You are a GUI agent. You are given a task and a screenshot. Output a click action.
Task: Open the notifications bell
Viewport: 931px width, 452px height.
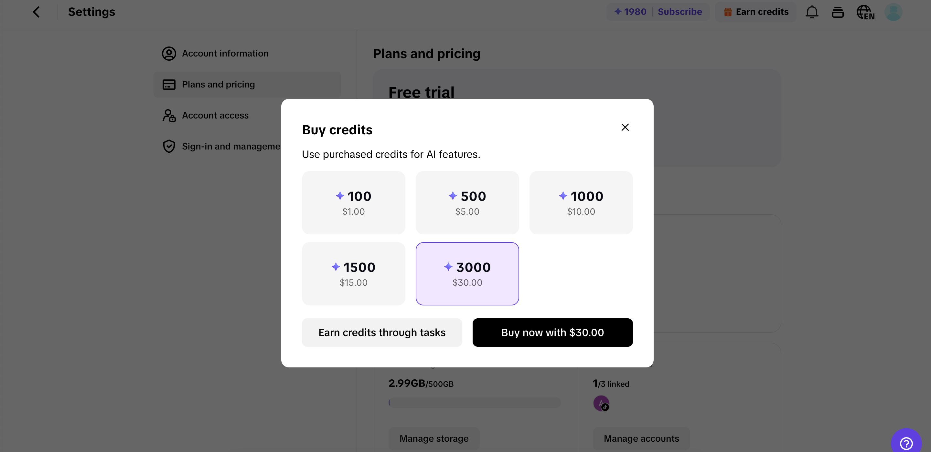point(812,12)
